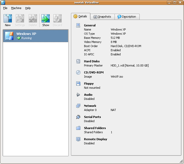Click the General section heading

pos(90,25)
